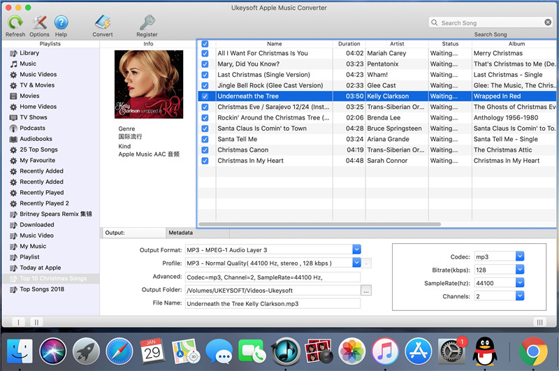This screenshot has width=559, height=371.
Task: Click the Kelly Clarkson album artwork
Action: 149,85
